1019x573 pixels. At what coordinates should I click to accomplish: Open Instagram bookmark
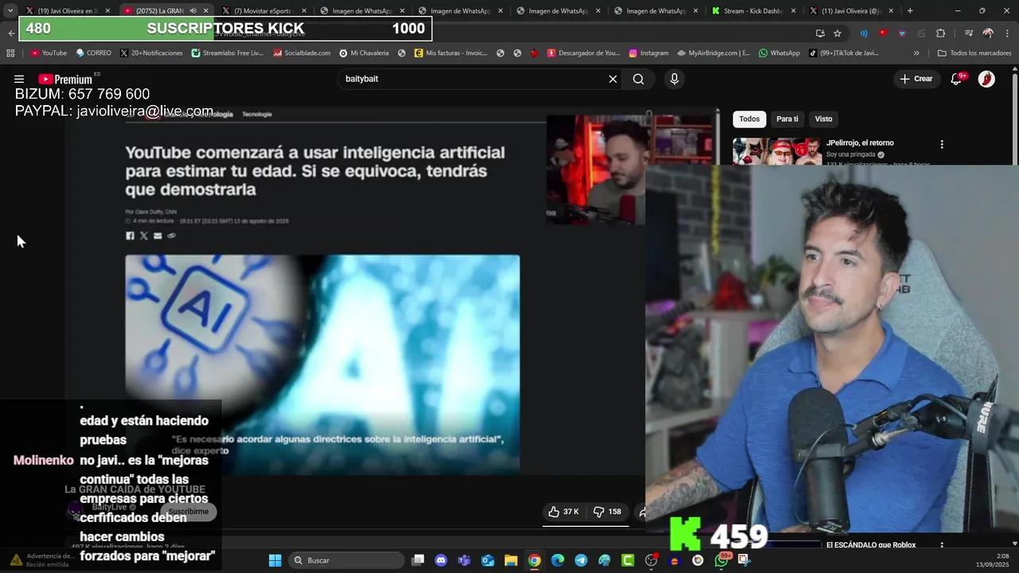point(648,53)
